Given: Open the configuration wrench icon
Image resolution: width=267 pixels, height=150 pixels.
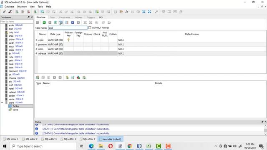Looking at the screenshot, I should pyautogui.click(x=156, y=12).
